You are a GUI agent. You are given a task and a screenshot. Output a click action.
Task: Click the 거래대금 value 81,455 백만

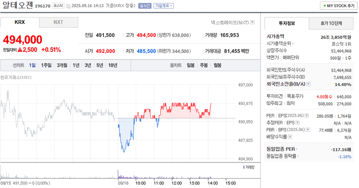click(x=236, y=51)
